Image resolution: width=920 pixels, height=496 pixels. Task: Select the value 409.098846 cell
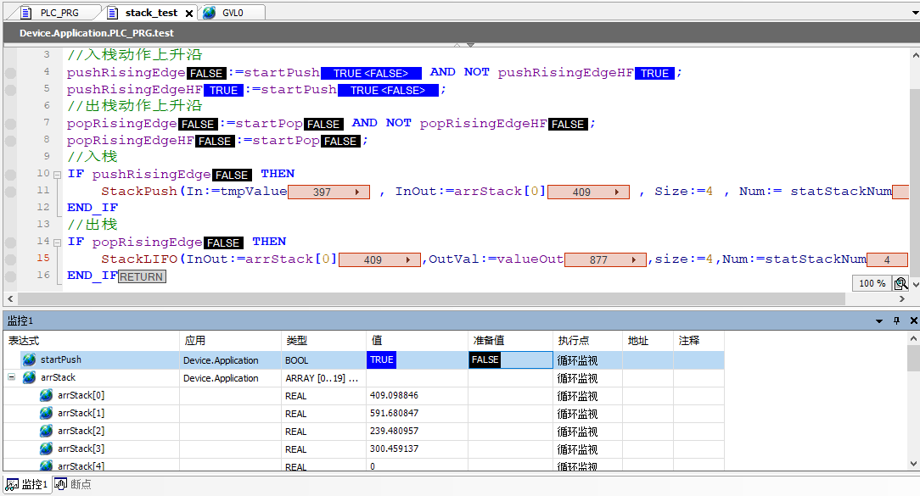pos(418,396)
